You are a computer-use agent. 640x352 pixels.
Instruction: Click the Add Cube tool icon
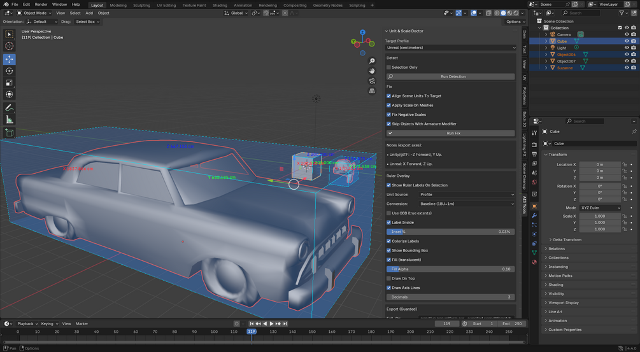point(9,133)
